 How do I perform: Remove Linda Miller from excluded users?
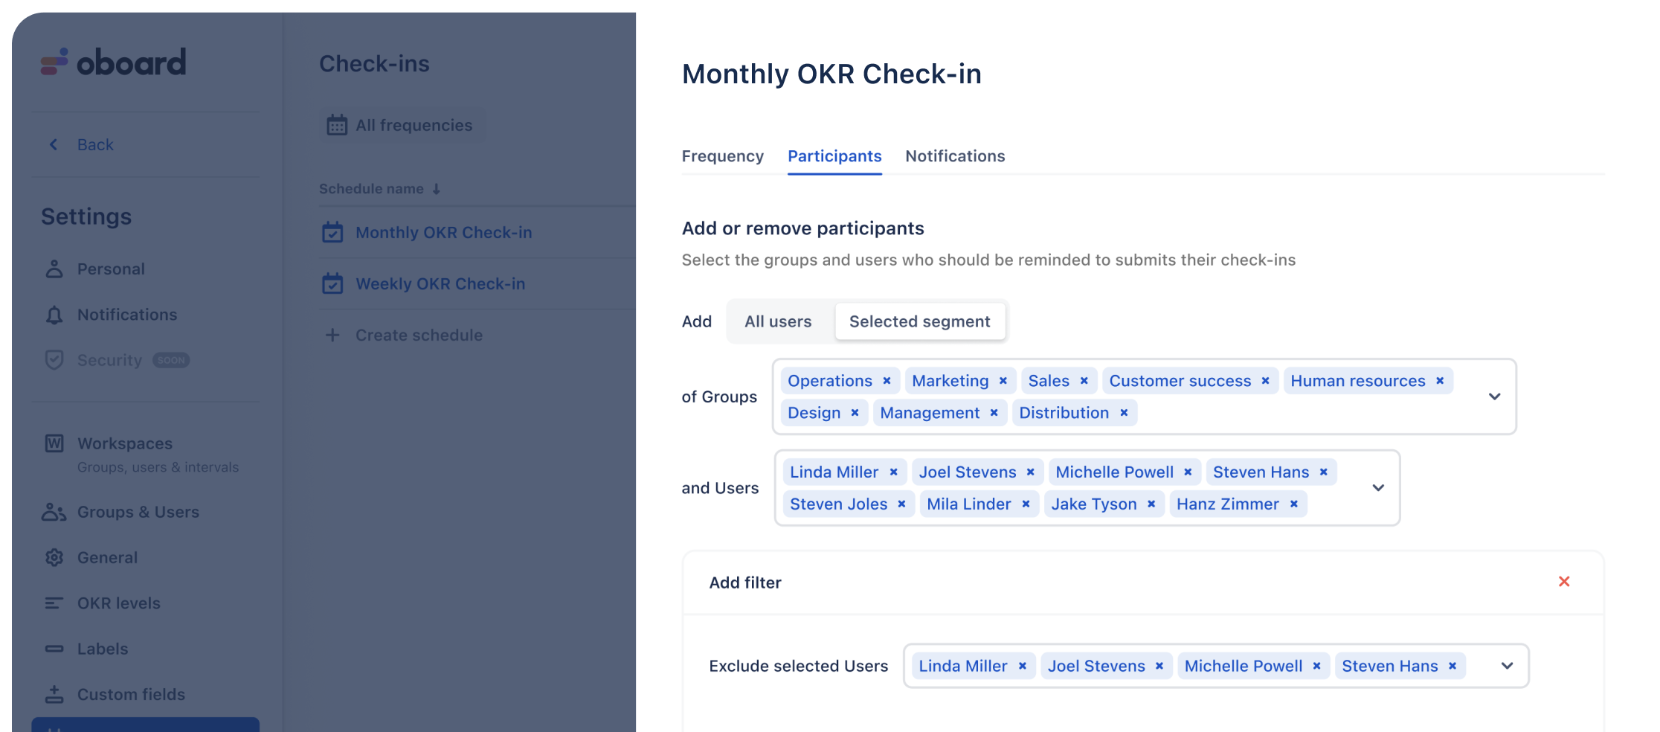1022,667
